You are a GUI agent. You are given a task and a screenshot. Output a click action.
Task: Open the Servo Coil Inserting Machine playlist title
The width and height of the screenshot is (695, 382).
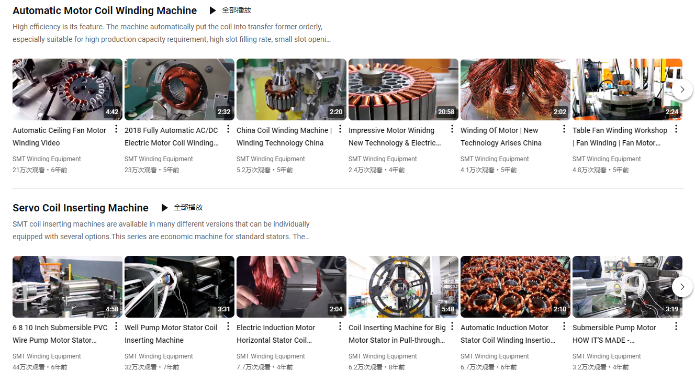coord(81,208)
